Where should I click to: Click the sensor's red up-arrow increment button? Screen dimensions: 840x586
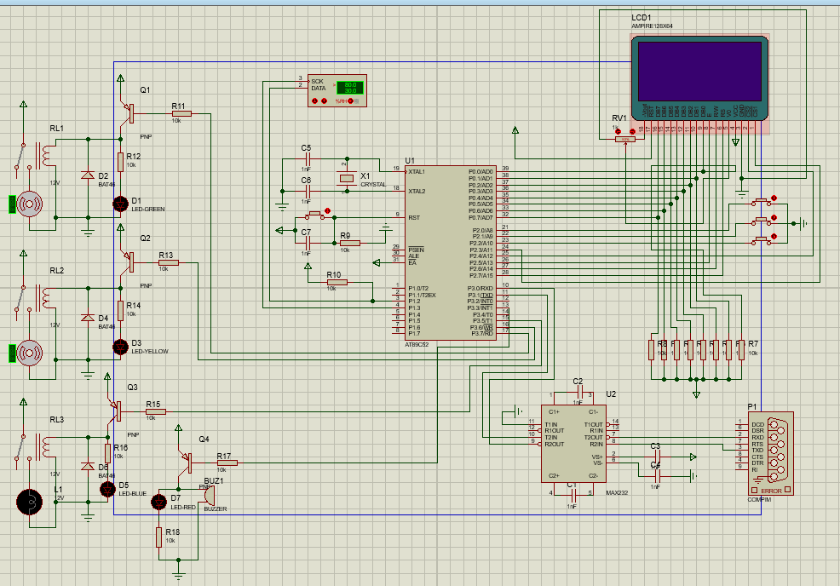315,101
